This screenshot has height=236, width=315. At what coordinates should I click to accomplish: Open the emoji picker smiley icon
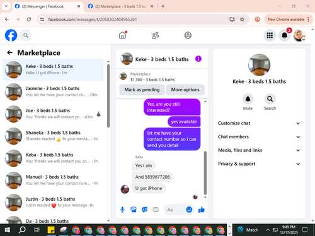coord(189,210)
